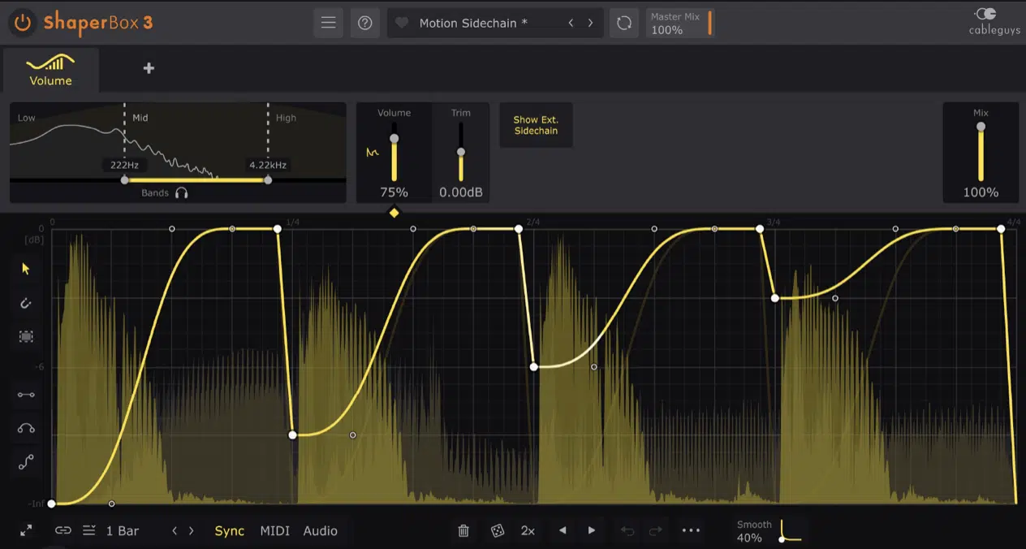
Task: Select the straight line segment tool
Action: [x=26, y=395]
